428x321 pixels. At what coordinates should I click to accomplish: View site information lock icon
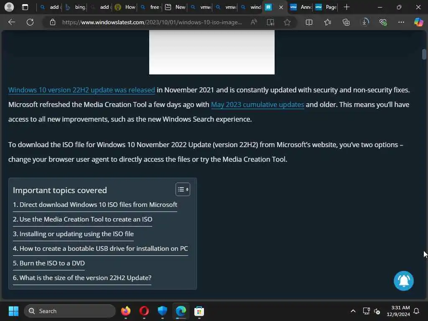point(53,22)
